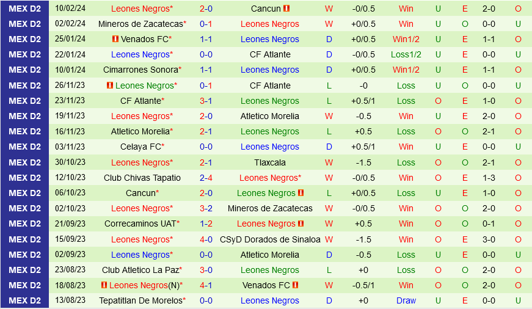The image size is (532, 309).
Task: Click the red card icon before Leones Negros on 26/11/23
Action: pos(110,85)
